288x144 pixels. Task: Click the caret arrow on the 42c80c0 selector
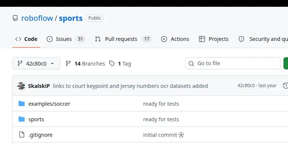52,64
